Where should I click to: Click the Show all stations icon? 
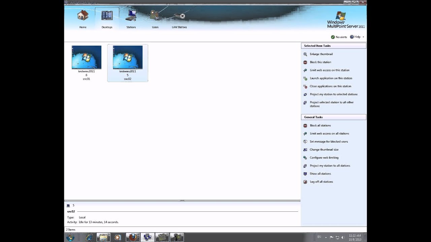point(305,174)
